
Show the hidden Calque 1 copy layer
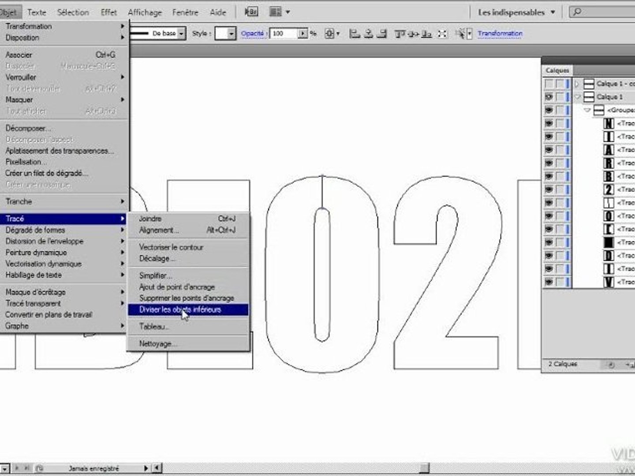coord(549,84)
